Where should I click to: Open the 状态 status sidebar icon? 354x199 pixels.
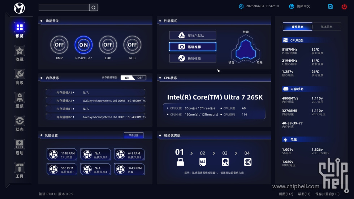pyautogui.click(x=20, y=121)
